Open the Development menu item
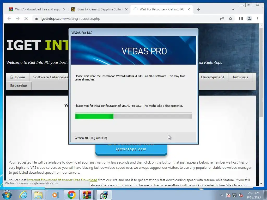 [x=213, y=77]
